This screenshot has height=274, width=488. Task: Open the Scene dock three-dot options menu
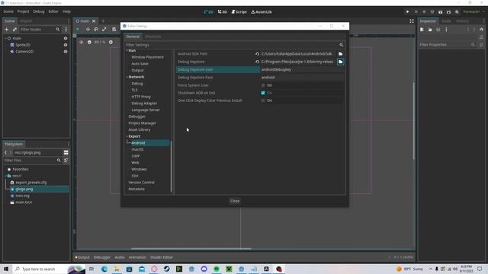(x=66, y=29)
